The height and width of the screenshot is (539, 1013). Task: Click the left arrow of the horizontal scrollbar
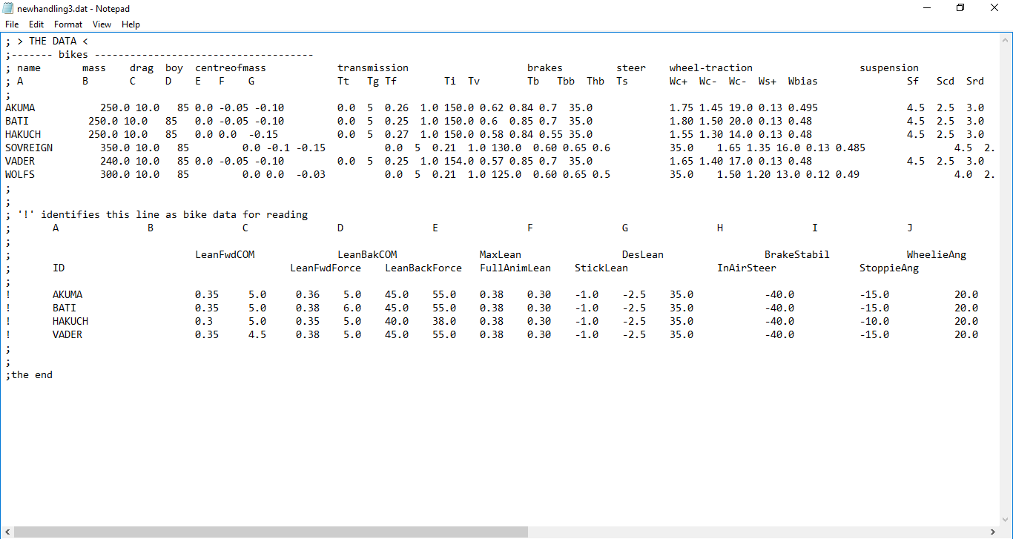click(x=6, y=531)
